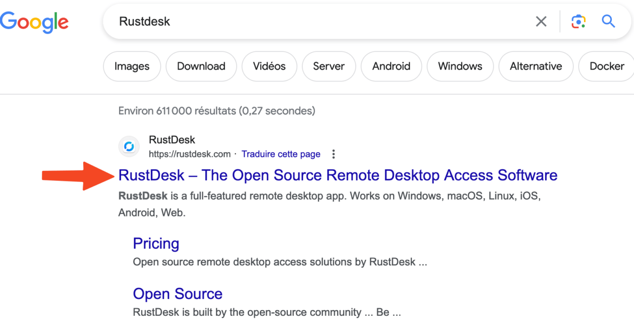The image size is (634, 336).
Task: Select the Windows filter chip
Action: click(460, 66)
